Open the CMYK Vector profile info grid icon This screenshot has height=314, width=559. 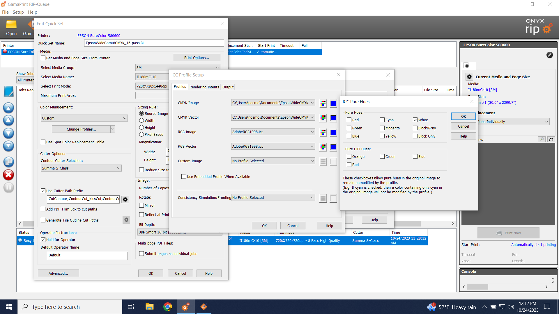(323, 118)
